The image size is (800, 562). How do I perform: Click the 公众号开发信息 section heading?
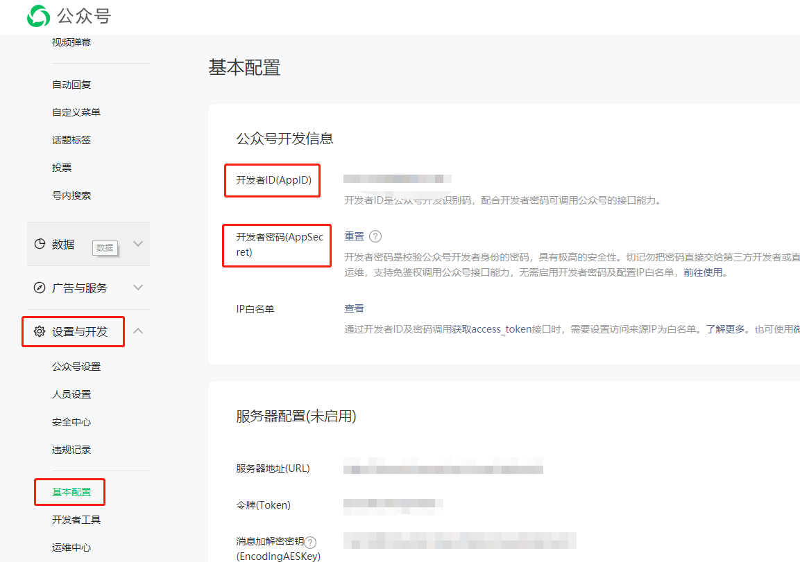coord(284,139)
